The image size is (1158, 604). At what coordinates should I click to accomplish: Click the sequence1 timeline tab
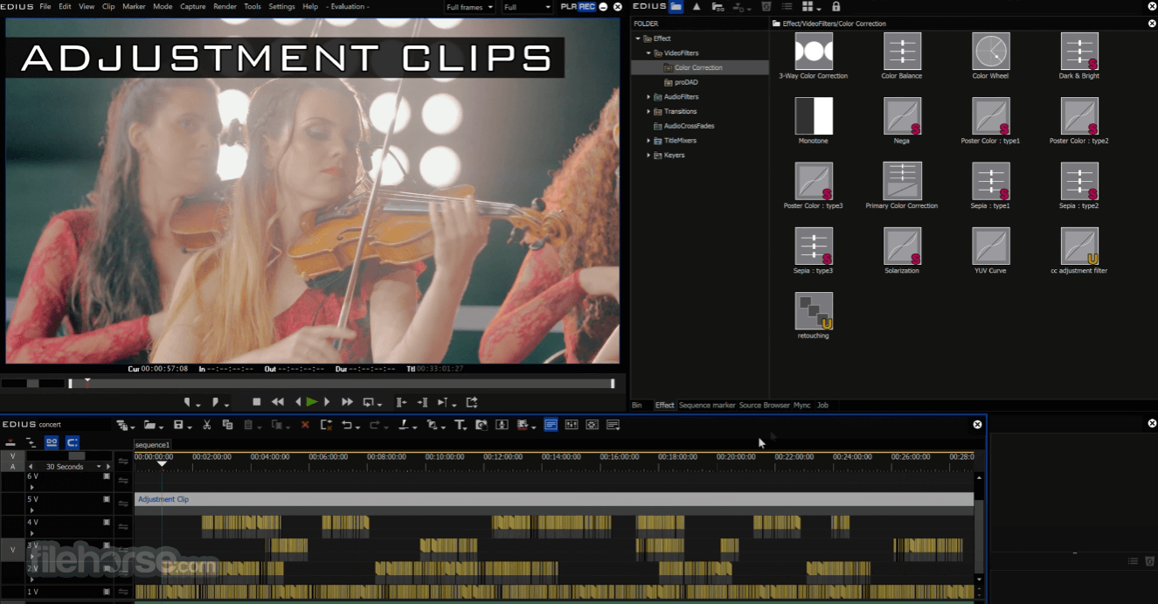[152, 445]
